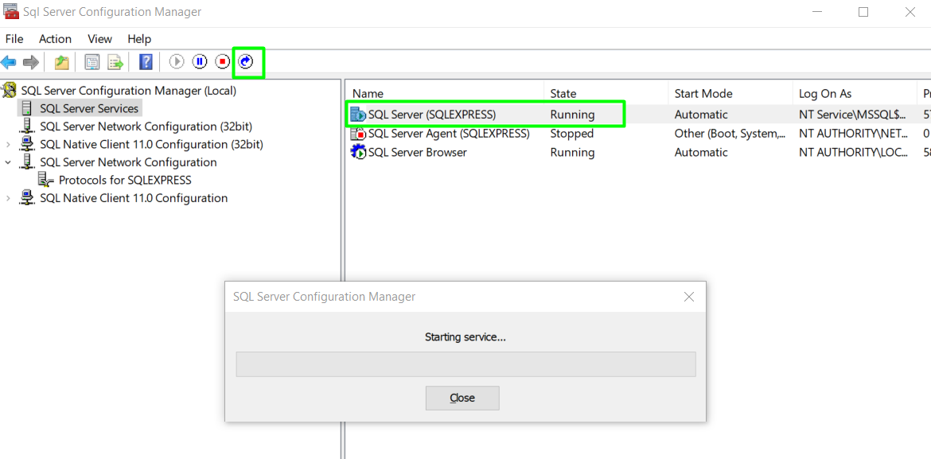
Task: Open the File menu
Action: click(14, 39)
